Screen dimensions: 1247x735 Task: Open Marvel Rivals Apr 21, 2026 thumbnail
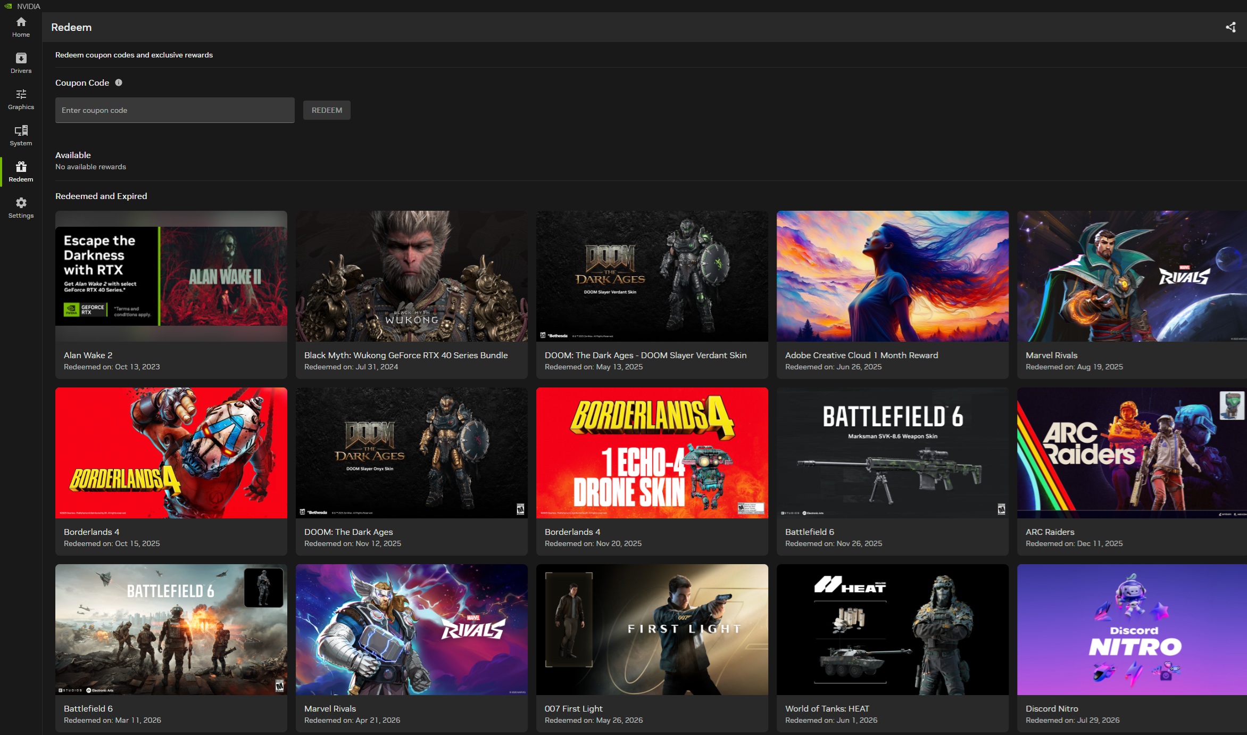pos(412,630)
